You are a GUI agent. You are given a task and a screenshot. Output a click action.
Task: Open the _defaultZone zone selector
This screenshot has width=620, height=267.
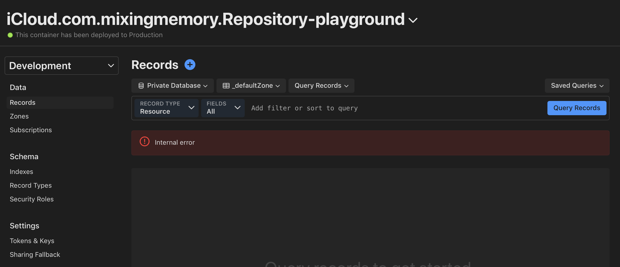[251, 86]
